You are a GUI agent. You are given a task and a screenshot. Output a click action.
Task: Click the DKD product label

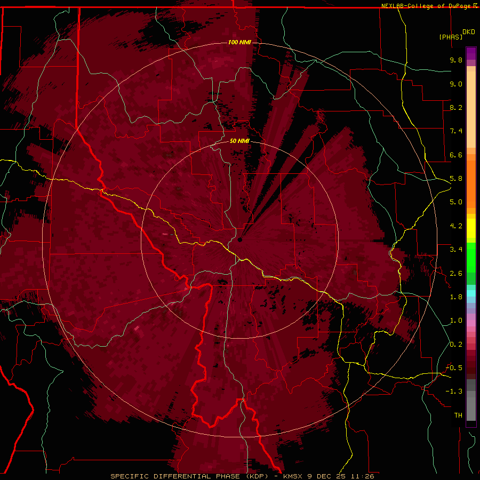[x=469, y=32]
